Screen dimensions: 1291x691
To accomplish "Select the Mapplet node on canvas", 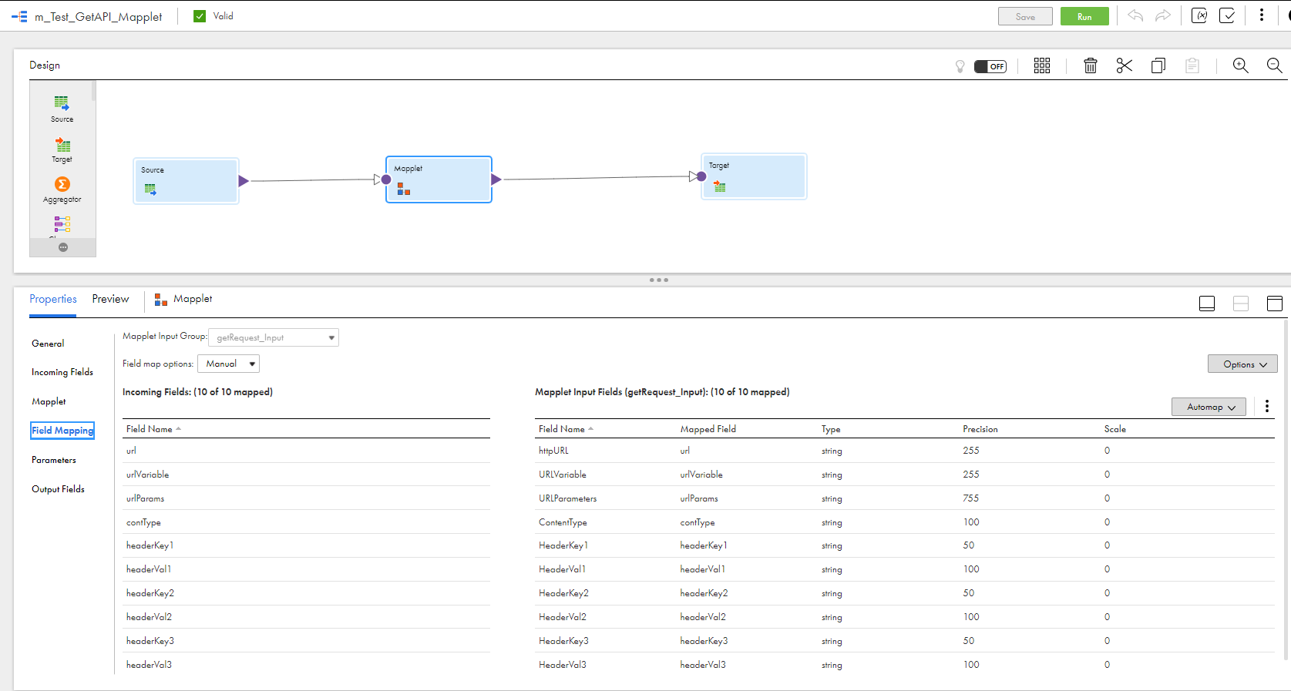I will click(439, 179).
